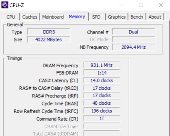Click the Row Refresh Cycle Time label
Image resolution: width=170 pixels, height=136 pixels.
coord(46,111)
